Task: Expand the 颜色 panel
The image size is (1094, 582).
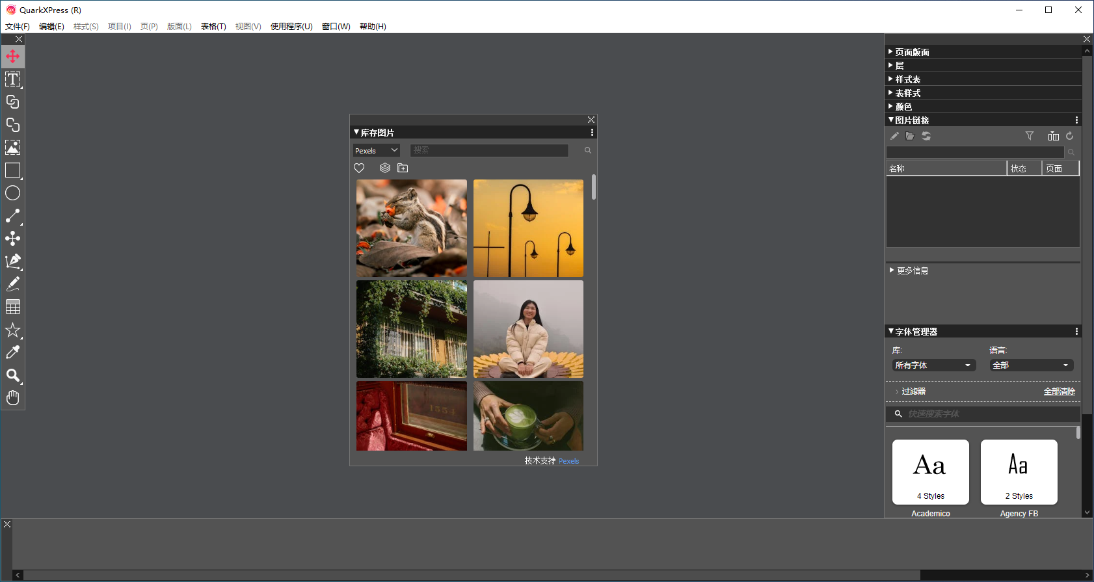Action: [903, 107]
